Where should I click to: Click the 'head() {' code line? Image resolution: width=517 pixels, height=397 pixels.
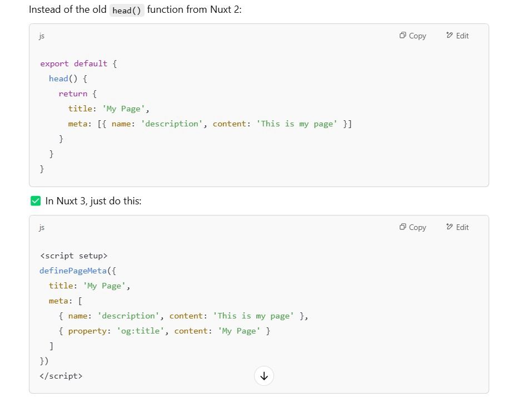click(x=68, y=79)
